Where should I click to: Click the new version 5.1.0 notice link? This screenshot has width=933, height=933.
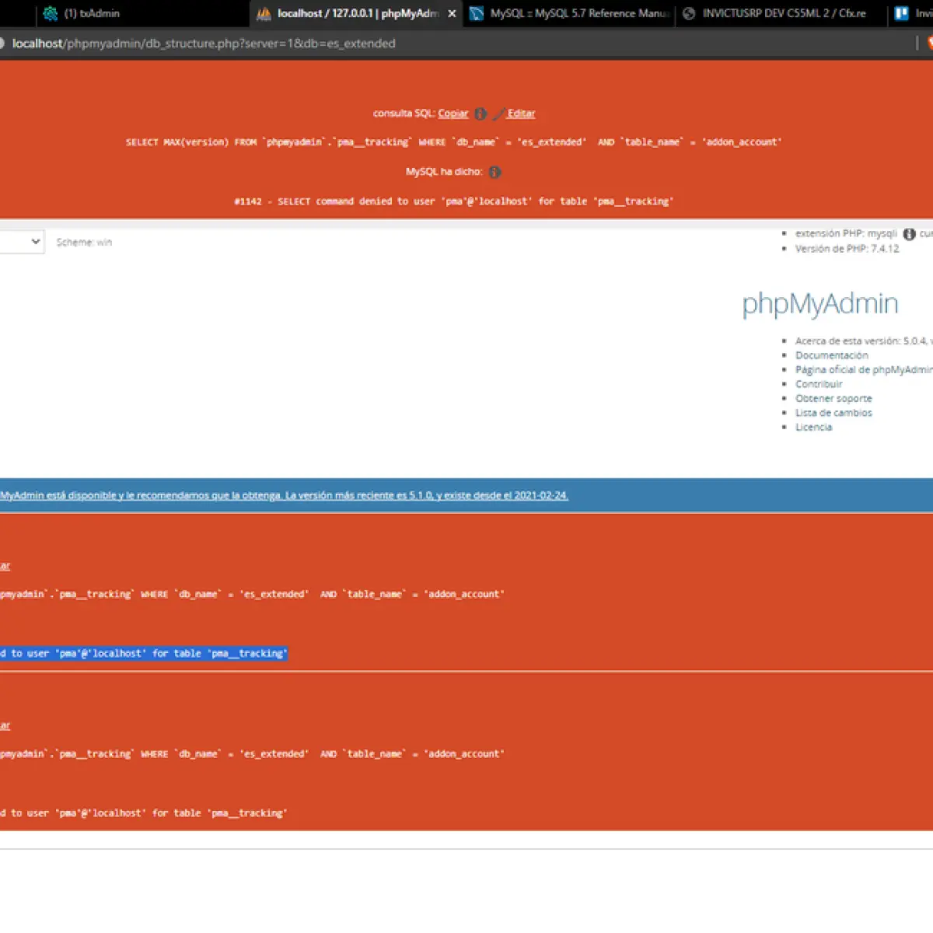coord(284,495)
